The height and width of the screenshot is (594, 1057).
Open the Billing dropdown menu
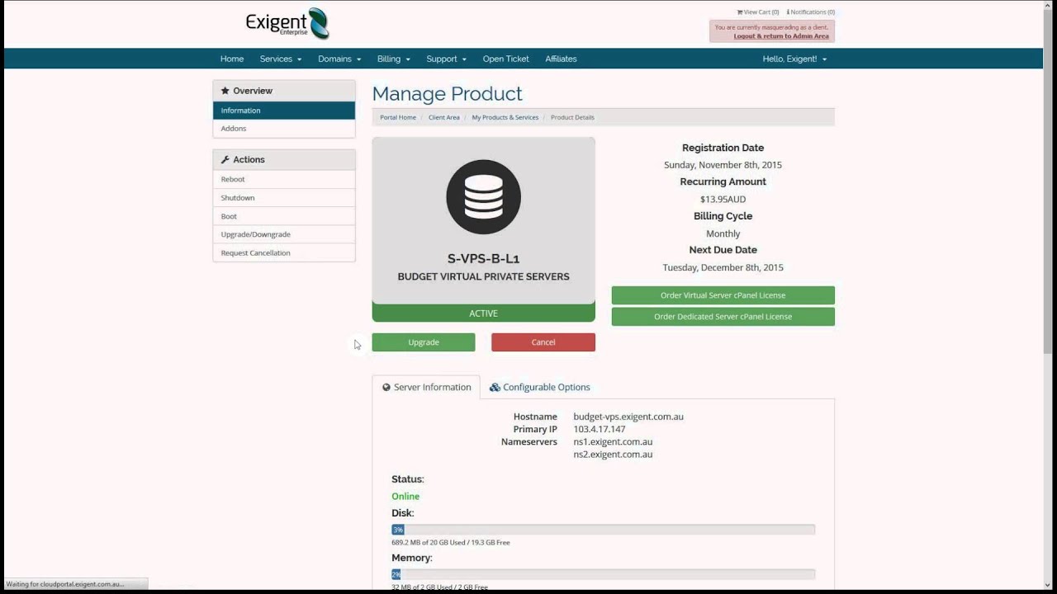(393, 59)
